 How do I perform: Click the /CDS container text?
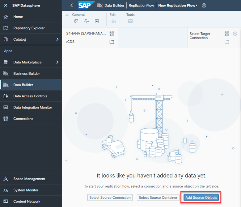coord(70,42)
